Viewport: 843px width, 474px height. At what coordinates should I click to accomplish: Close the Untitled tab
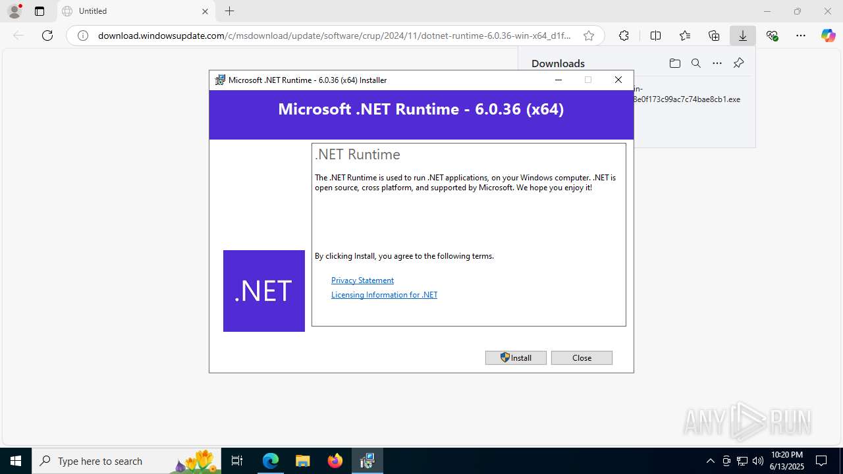pos(205,11)
